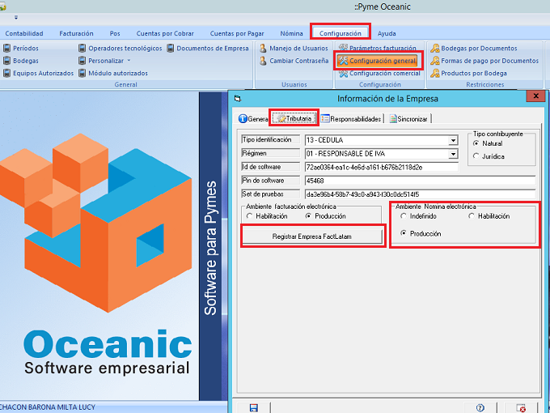Open Configuración general
This screenshot has height=413, width=550.
(378, 61)
